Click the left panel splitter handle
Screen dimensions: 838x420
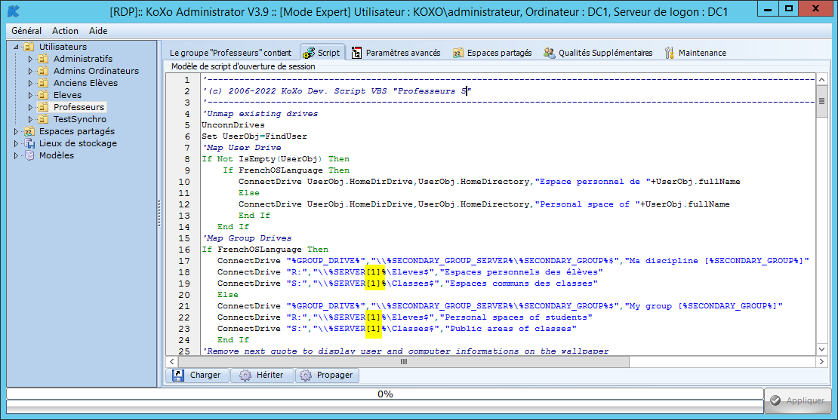(159, 213)
